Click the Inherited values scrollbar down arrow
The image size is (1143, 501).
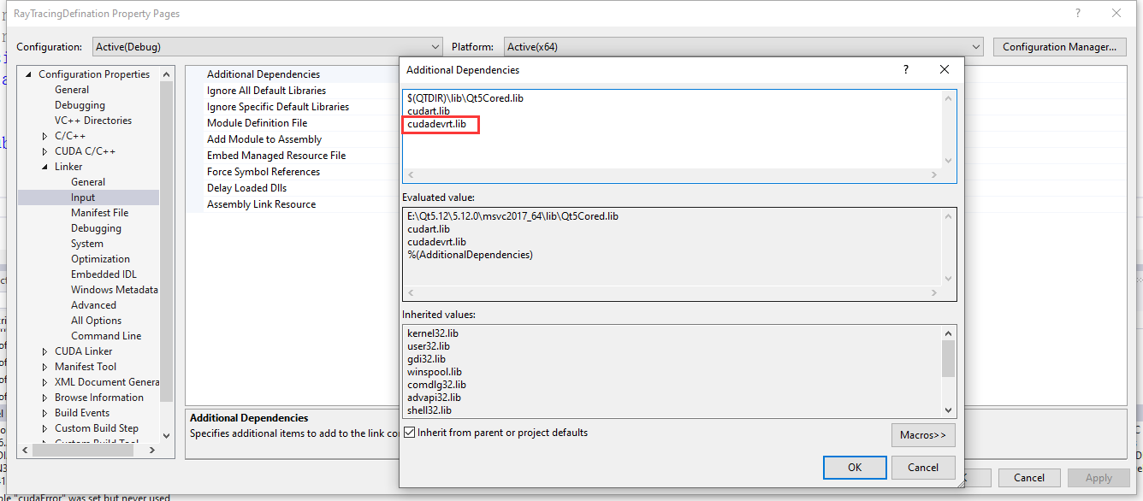point(948,410)
